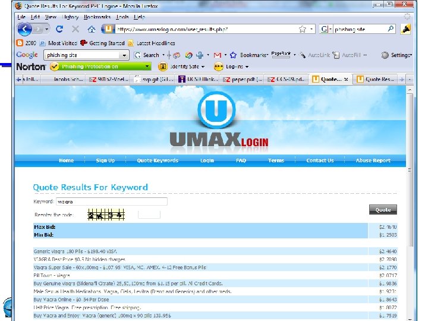
Task: Click the Most Visited bookmark
Action: (x=58, y=43)
